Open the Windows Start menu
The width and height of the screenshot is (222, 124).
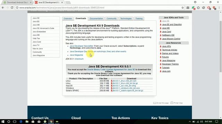point(3,122)
